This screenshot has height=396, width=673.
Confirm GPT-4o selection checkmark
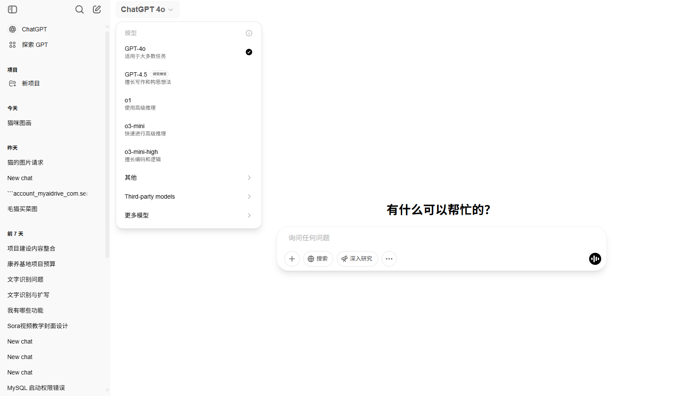[x=249, y=52]
